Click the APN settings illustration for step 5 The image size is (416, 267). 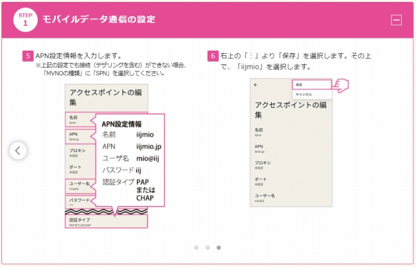click(x=114, y=156)
